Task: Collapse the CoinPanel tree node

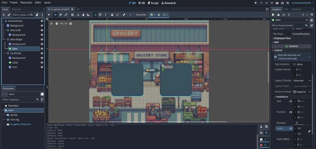Action: click(x=5, y=53)
